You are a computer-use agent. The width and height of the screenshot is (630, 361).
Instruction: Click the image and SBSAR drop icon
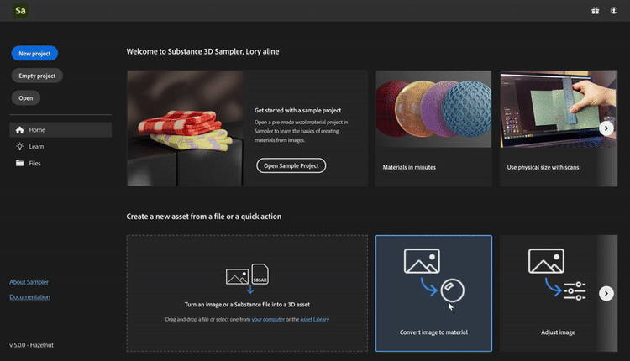(247, 278)
